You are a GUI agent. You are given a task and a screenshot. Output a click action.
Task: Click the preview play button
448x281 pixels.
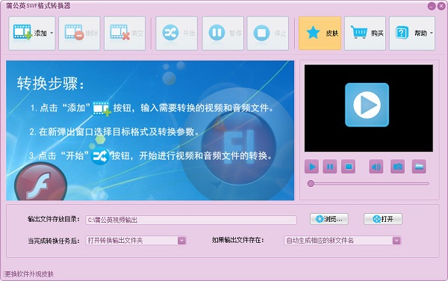coord(311,167)
